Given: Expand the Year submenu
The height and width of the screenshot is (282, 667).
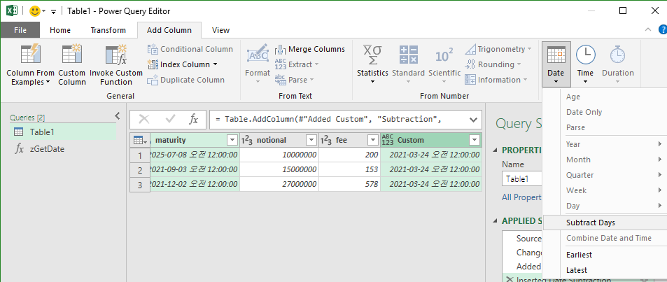Looking at the screenshot, I should pyautogui.click(x=605, y=144).
